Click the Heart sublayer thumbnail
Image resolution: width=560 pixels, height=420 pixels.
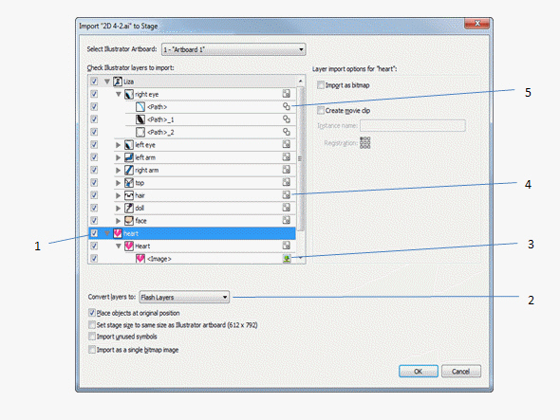129,246
